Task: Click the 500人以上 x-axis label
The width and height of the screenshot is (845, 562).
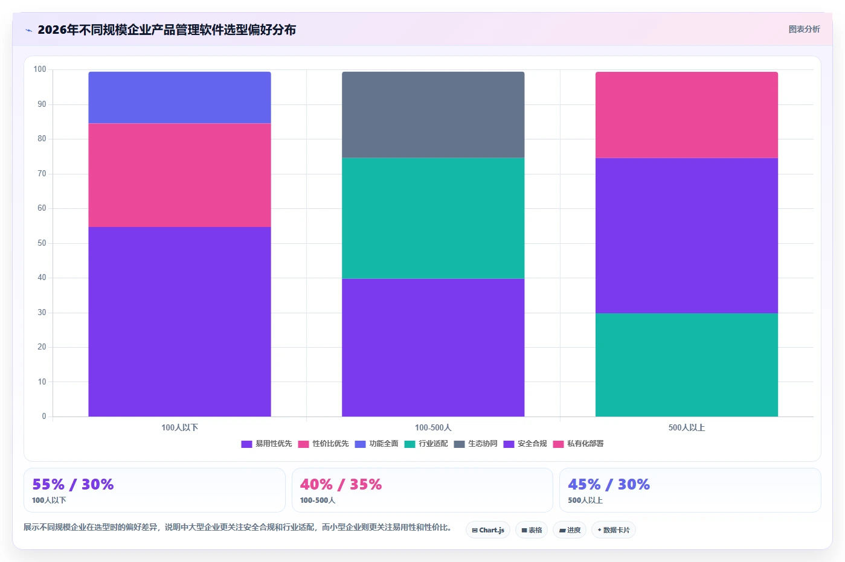Action: [687, 427]
